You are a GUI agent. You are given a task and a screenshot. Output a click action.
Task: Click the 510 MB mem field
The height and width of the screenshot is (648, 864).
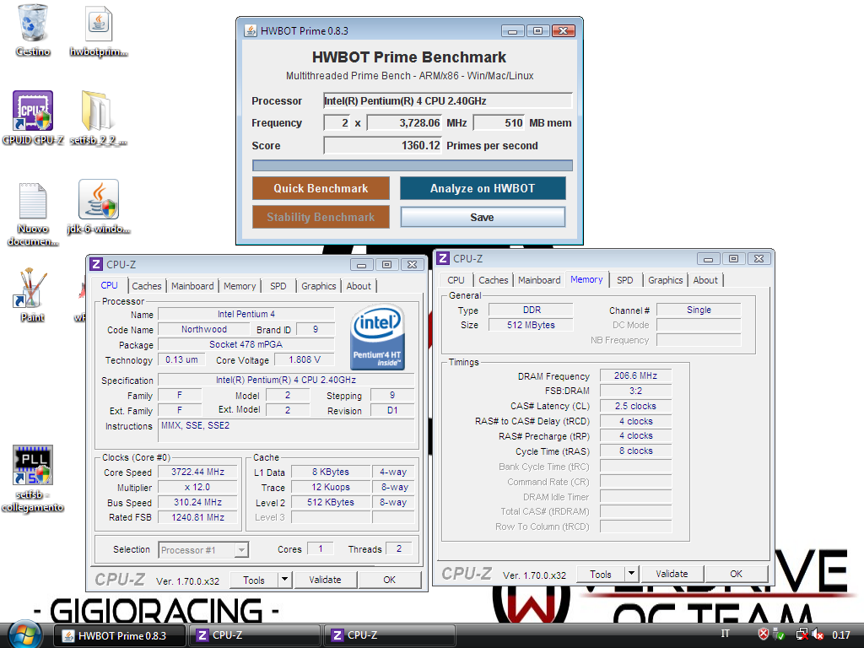(x=499, y=123)
